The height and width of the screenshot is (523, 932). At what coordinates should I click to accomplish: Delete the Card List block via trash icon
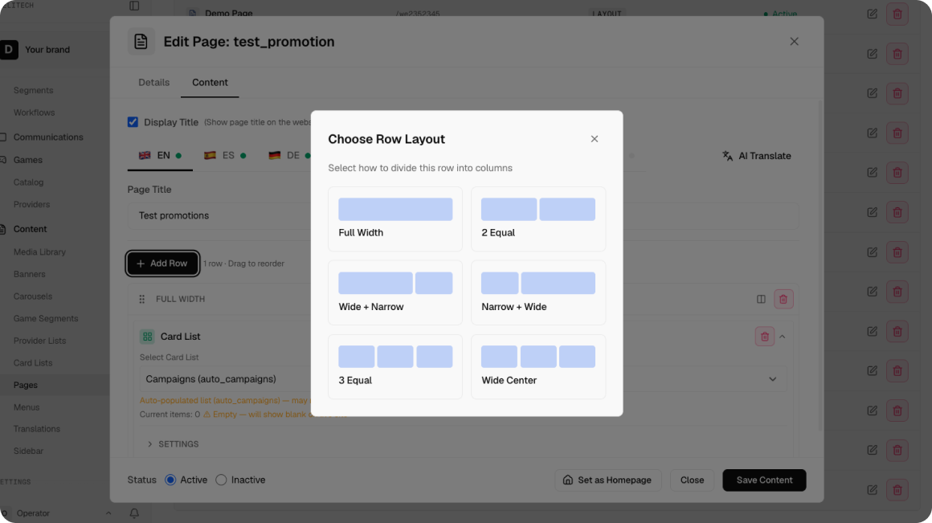click(764, 337)
